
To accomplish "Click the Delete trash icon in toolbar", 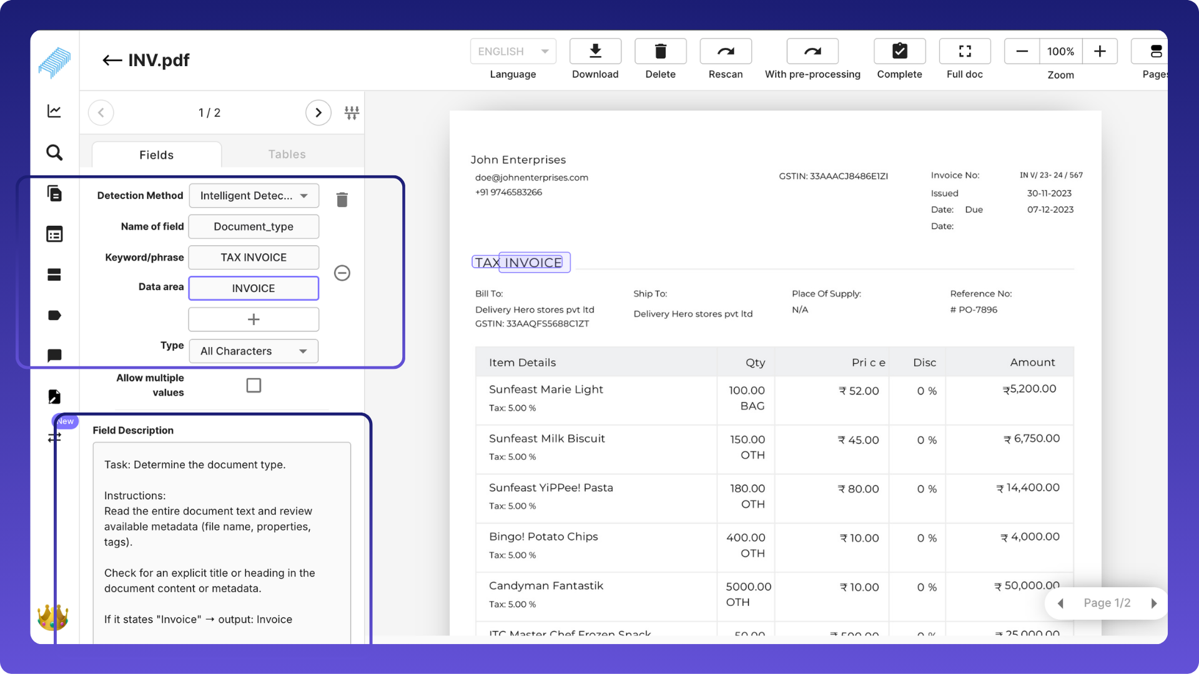I will click(660, 51).
